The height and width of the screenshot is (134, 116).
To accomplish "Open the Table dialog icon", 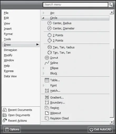I will [47, 80].
